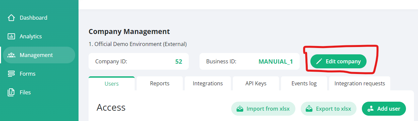Click the pencil icon in Edit company
Image resolution: width=418 pixels, height=121 pixels.
[319, 61]
